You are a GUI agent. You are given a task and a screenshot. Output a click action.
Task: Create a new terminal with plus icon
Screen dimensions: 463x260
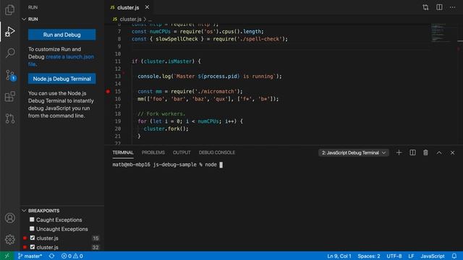tap(399, 152)
